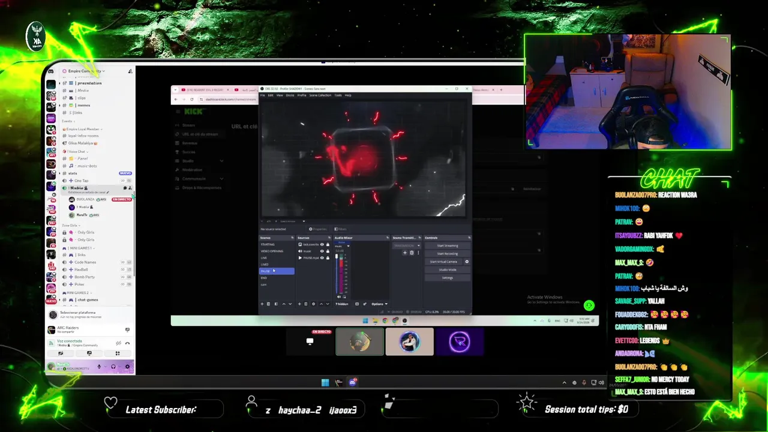This screenshot has width=768, height=432.
Task: Lock the music source
Action: point(328,251)
